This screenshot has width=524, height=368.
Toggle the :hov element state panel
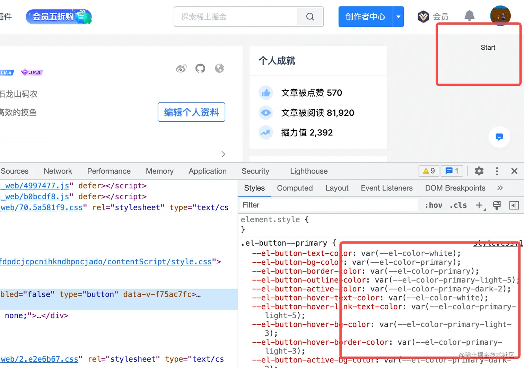(434, 205)
